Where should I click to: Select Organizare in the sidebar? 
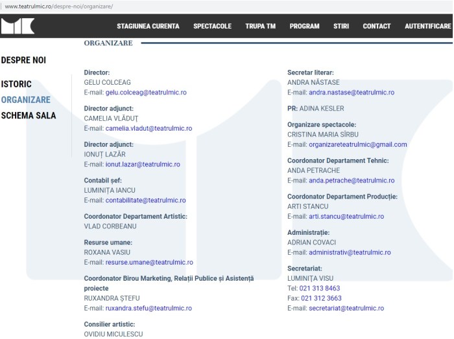pyautogui.click(x=25, y=100)
